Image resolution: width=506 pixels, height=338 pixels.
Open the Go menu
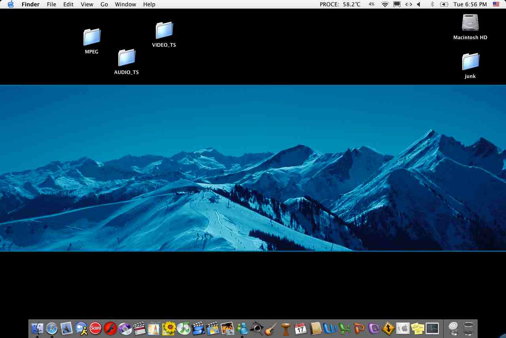(x=104, y=4)
